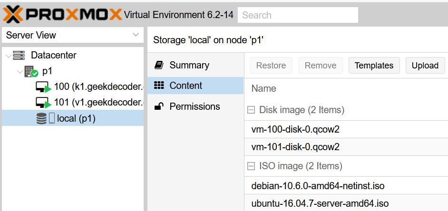The height and width of the screenshot is (211, 448).
Task: Click the p1 node icon
Action: tap(31, 72)
